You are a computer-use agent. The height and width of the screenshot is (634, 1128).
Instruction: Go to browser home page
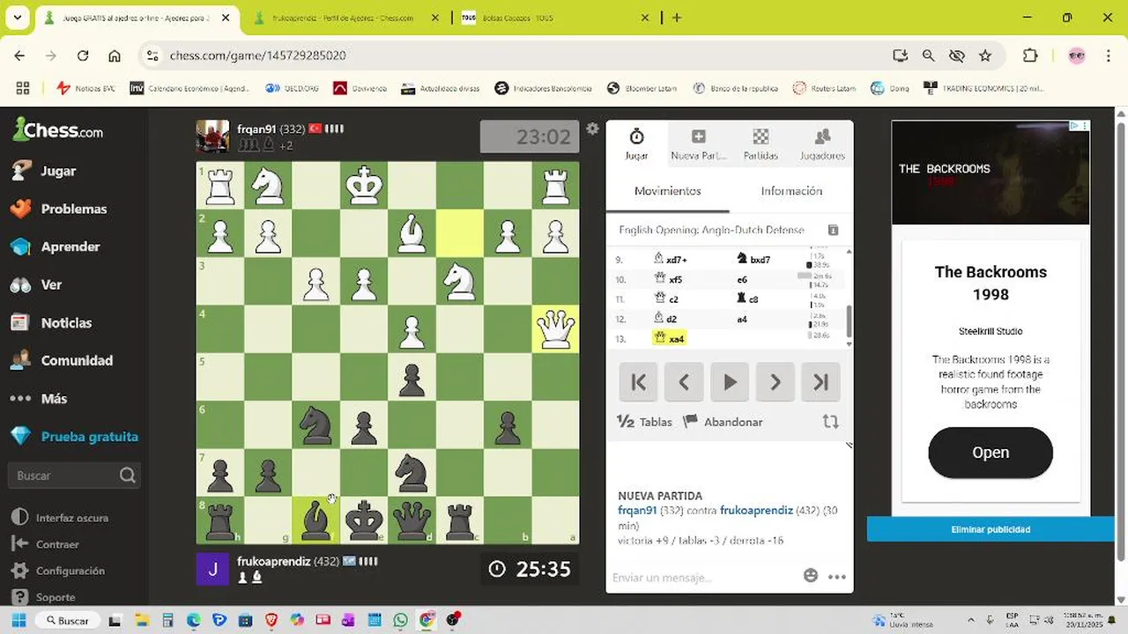click(x=115, y=55)
